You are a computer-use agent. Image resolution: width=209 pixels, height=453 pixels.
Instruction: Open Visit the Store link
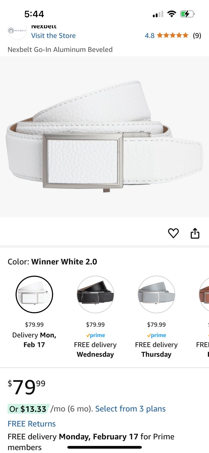pos(53,36)
